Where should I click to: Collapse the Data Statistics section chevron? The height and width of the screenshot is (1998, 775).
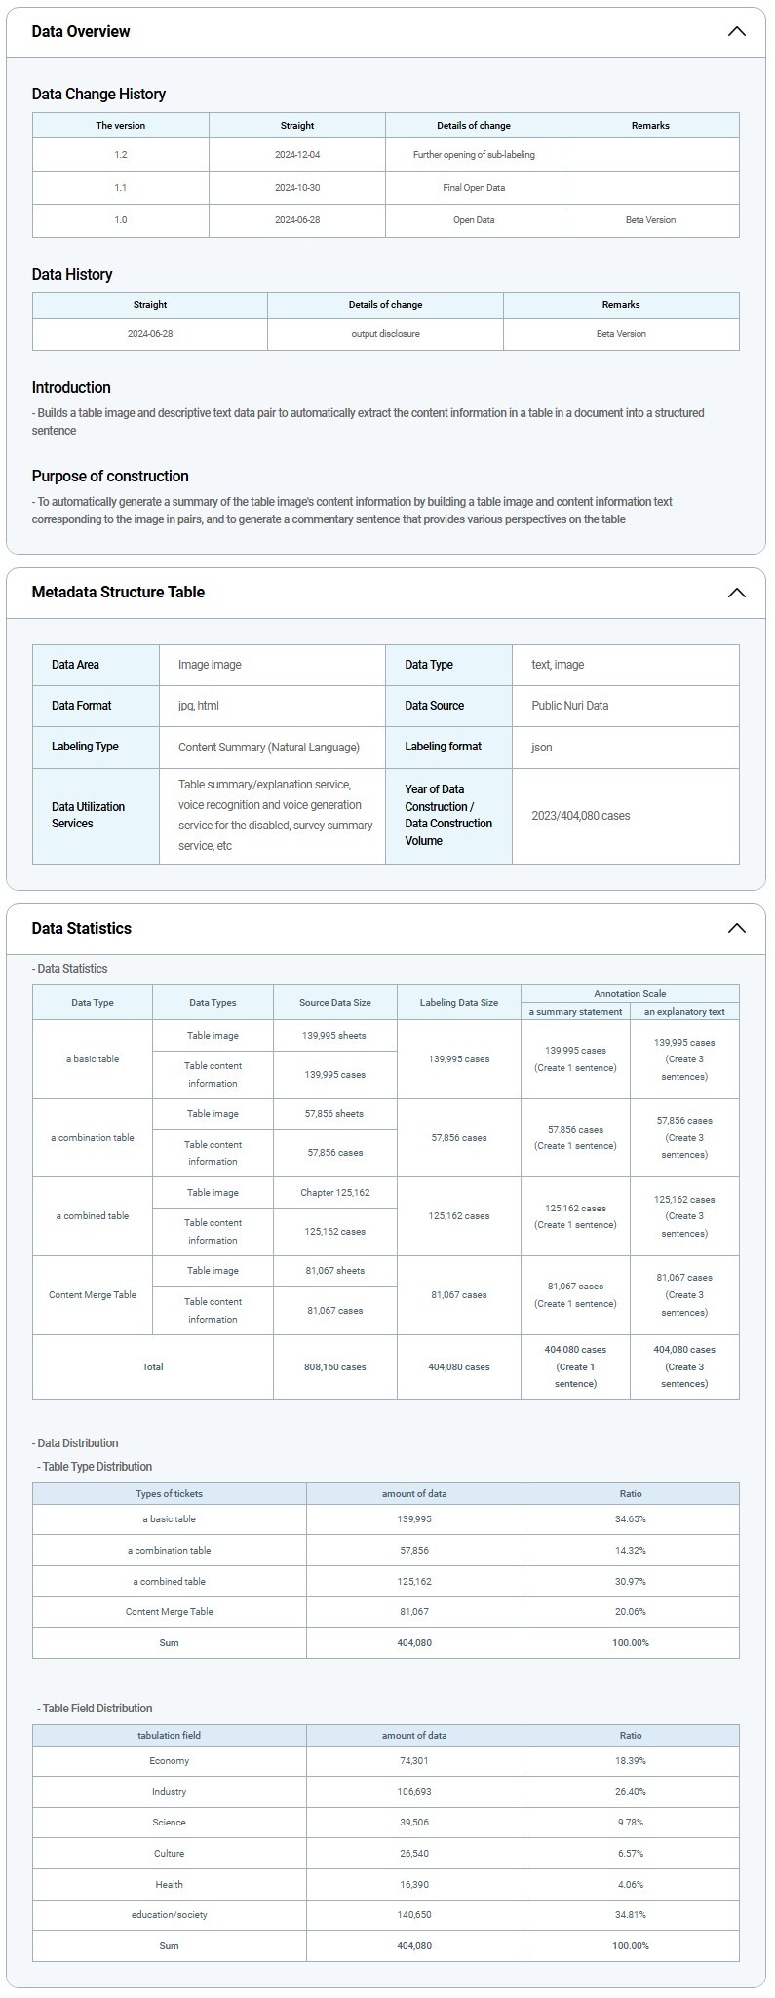736,928
